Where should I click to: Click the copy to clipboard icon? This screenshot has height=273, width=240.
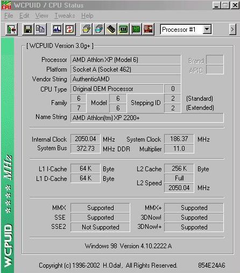(40, 29)
